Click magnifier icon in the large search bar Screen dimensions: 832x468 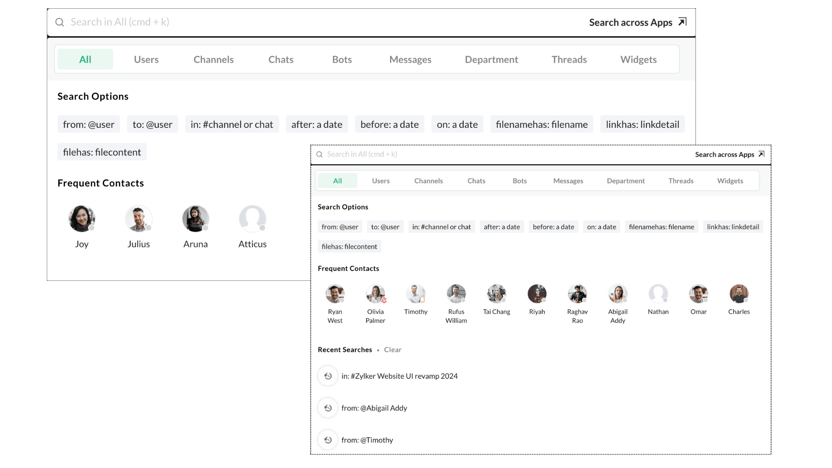point(60,22)
